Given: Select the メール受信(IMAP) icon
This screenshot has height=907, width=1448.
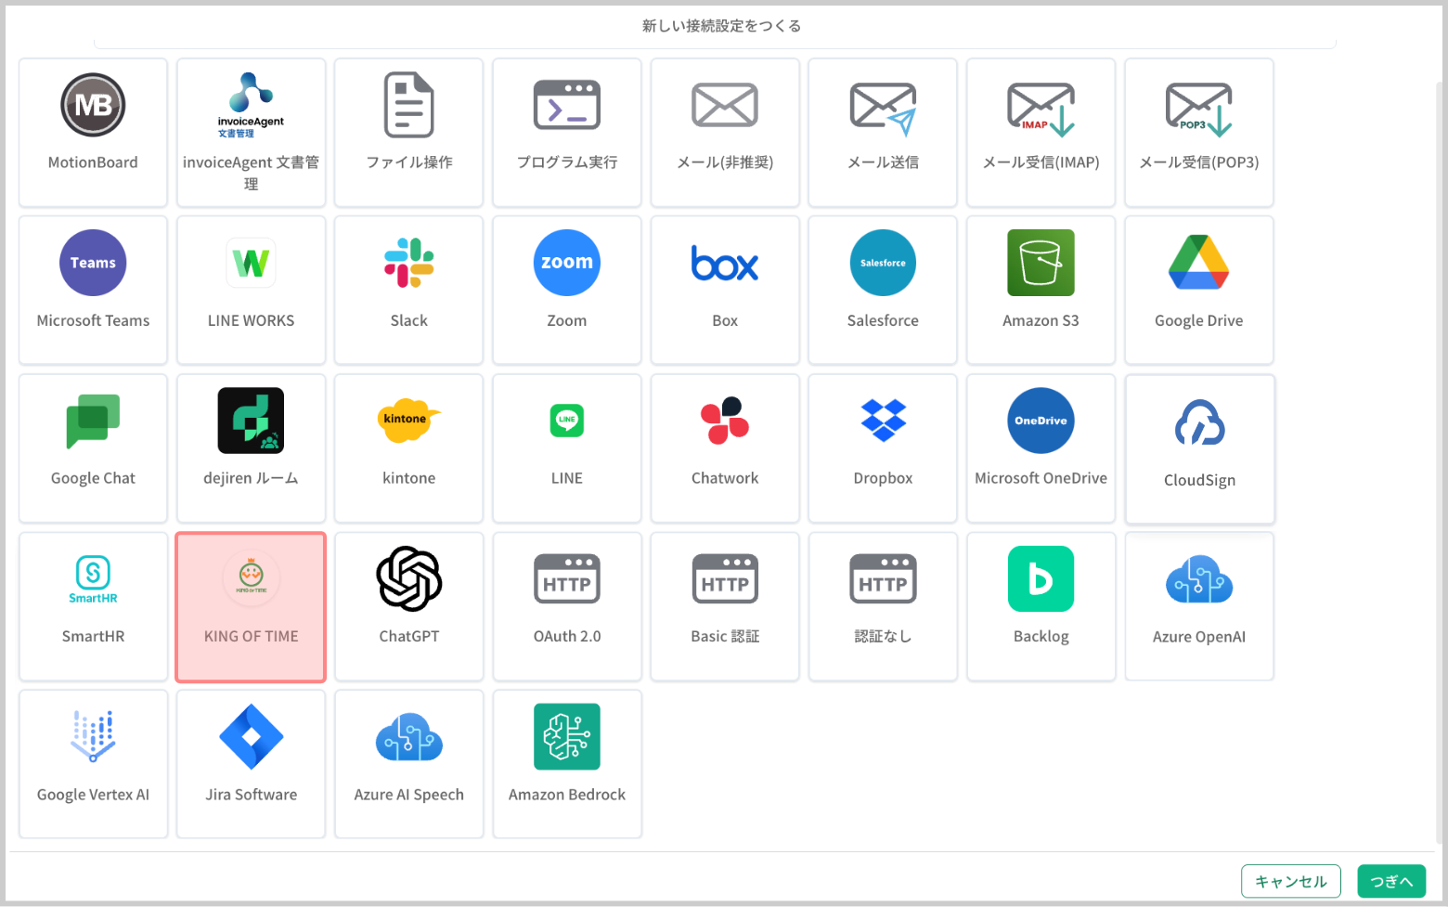Looking at the screenshot, I should [x=1041, y=108].
